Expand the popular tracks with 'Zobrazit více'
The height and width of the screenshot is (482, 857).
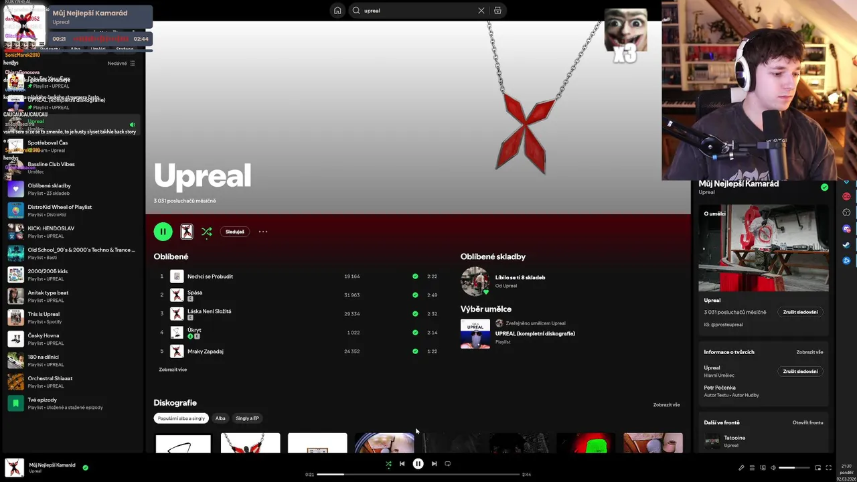click(173, 370)
